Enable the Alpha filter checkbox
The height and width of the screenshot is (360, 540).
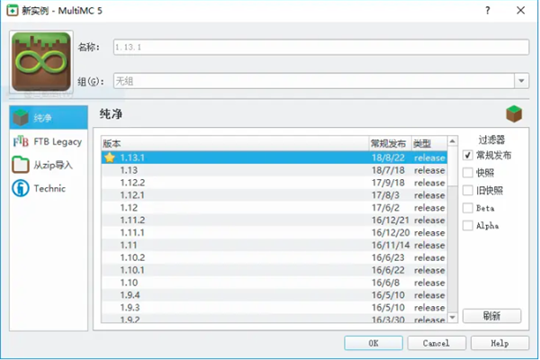[467, 226]
